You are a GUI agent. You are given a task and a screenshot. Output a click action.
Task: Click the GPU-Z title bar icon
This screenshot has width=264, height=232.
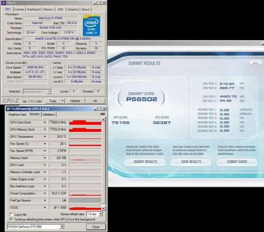coord(8,109)
